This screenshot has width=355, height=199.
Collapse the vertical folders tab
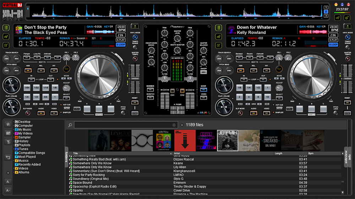(67, 157)
